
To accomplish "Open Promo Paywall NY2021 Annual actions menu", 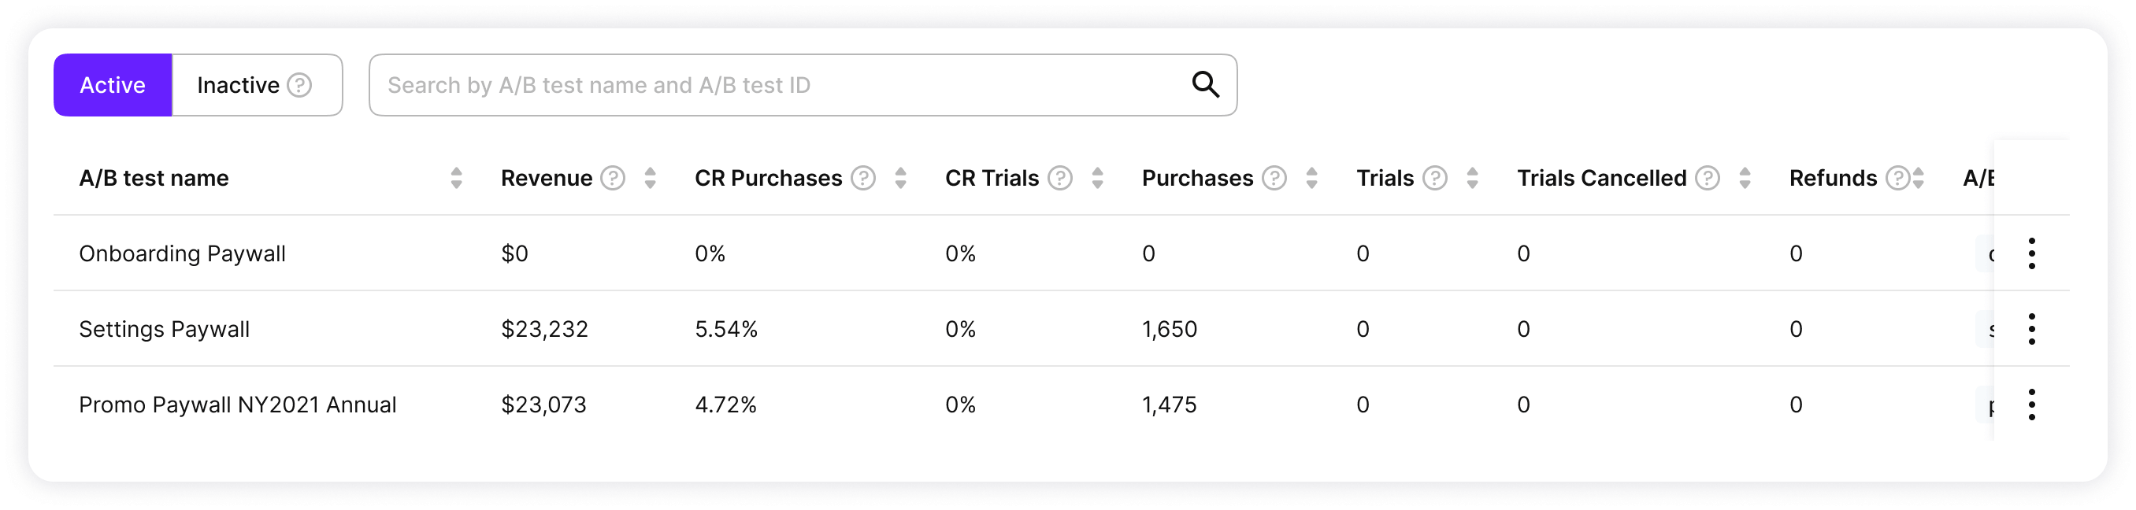I will click(2031, 404).
